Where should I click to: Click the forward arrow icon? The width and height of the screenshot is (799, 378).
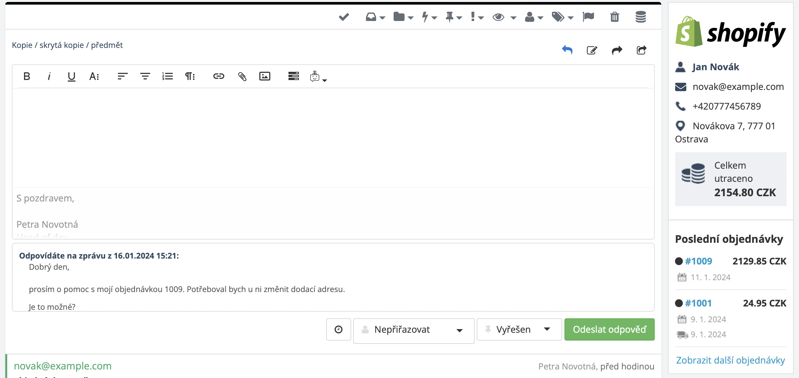(x=617, y=50)
